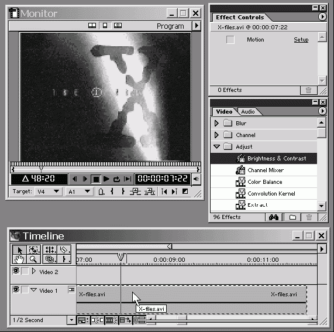Click the Add Marker icon in Monitor
The image size is (334, 332).
coord(101,191)
